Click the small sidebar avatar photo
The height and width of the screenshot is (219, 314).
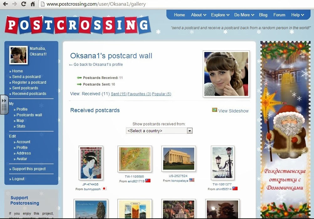[18, 55]
